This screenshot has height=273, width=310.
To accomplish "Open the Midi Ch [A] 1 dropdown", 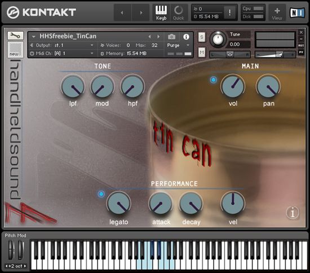I will [62, 54].
